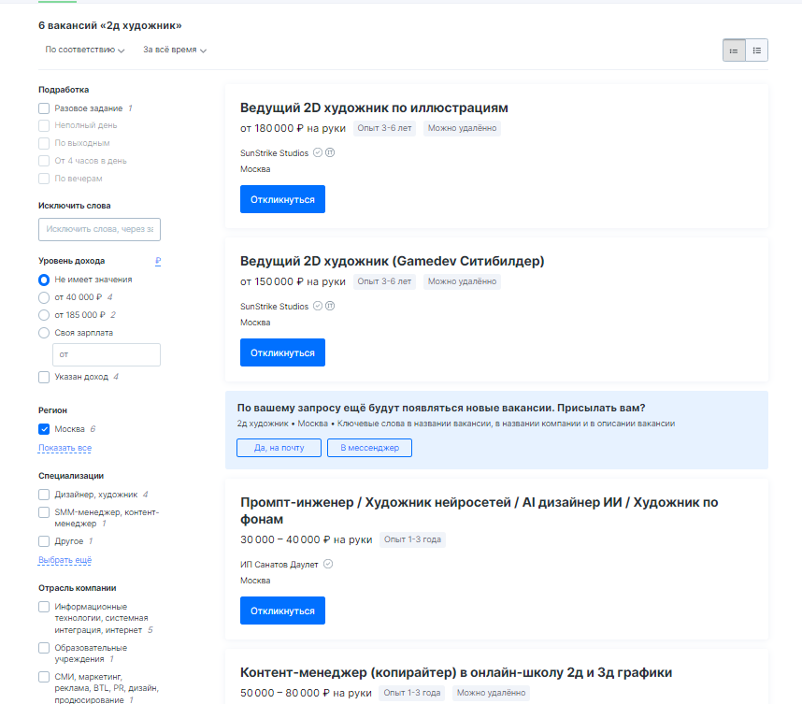
Task: Click the Исключить слова text field
Action: pos(99,229)
